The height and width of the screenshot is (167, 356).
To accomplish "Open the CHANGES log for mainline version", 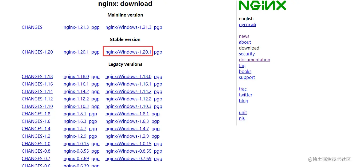I will coord(32,27).
